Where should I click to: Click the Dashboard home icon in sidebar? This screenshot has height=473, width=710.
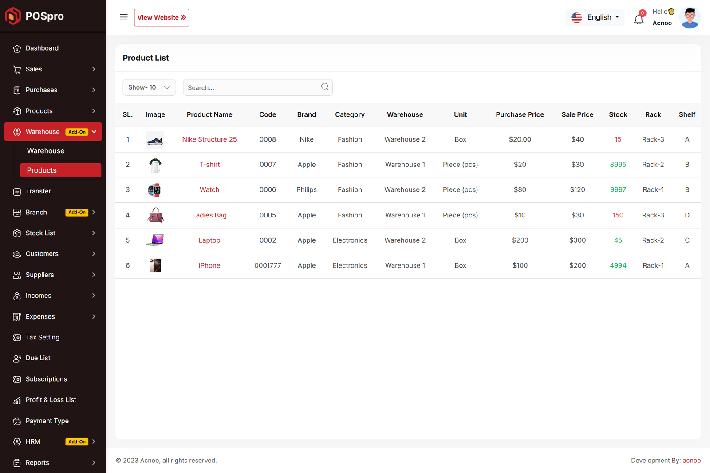pyautogui.click(x=17, y=48)
